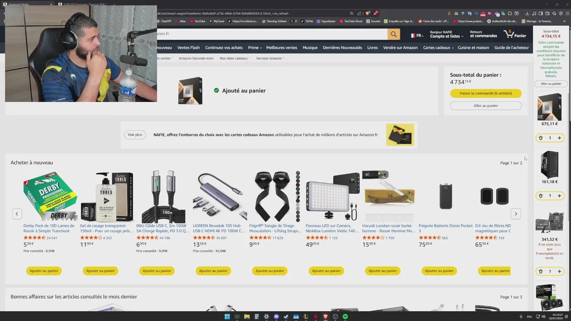This screenshot has width=571, height=321.
Task: Open the Musique nav item
Action: (x=310, y=48)
